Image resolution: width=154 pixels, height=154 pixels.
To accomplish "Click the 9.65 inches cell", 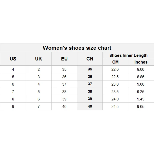I will coord(141,107).
